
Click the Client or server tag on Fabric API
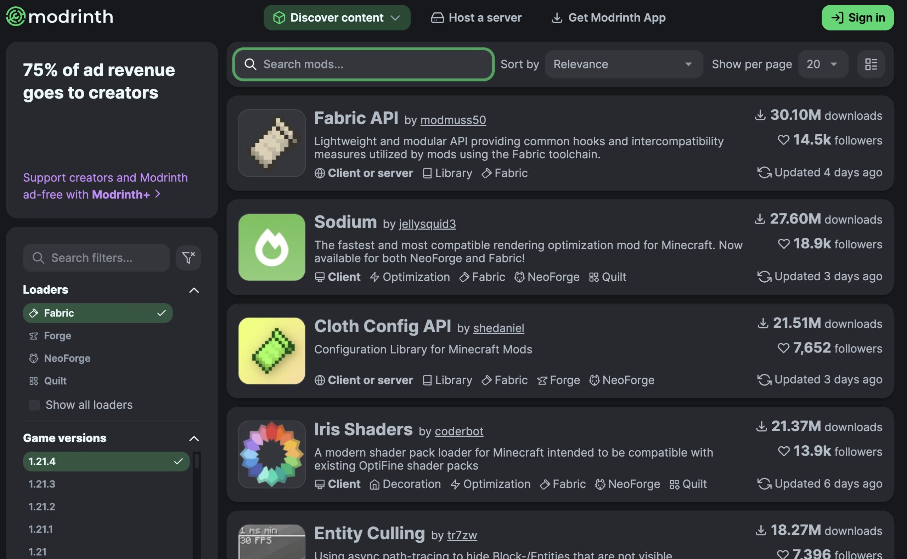tap(364, 173)
